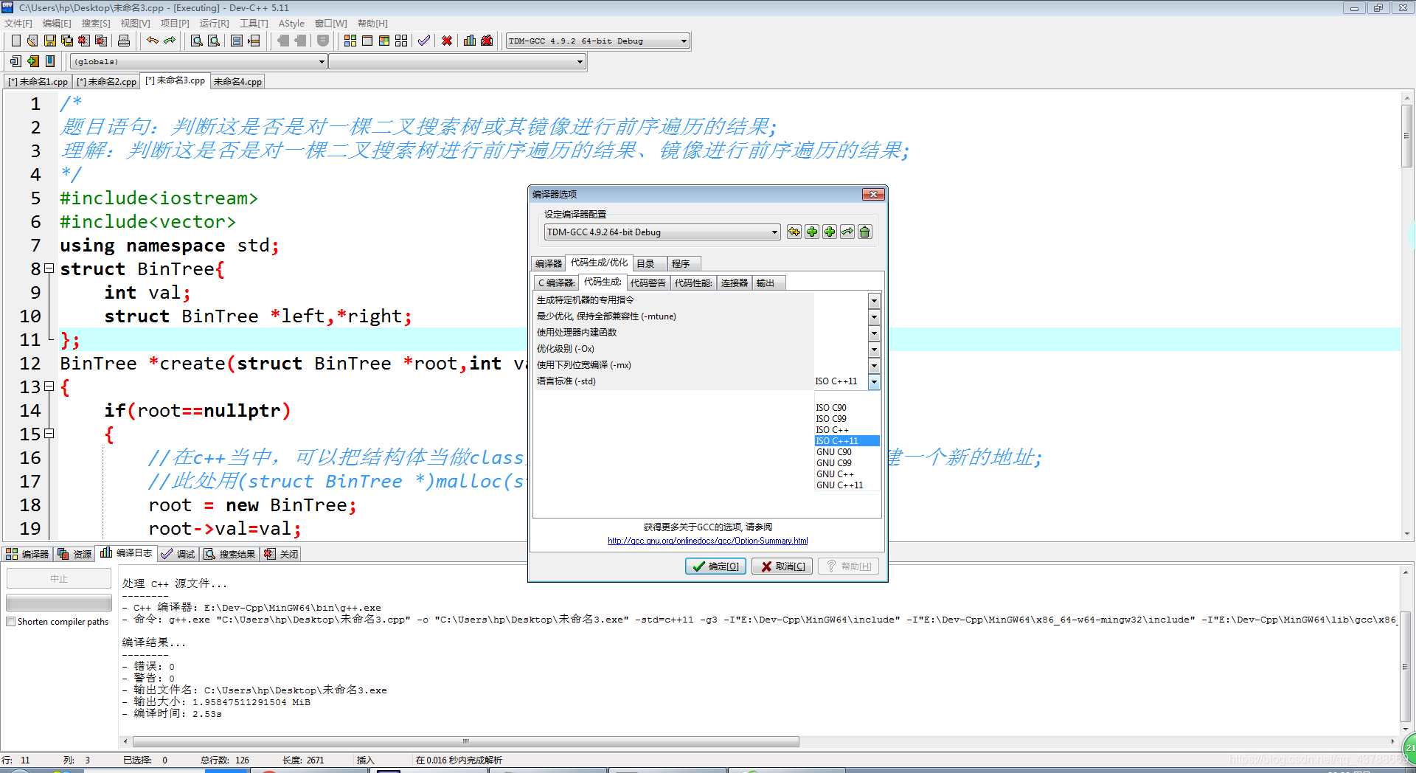
Task: Click the 取消[C] cancel button
Action: click(x=782, y=566)
